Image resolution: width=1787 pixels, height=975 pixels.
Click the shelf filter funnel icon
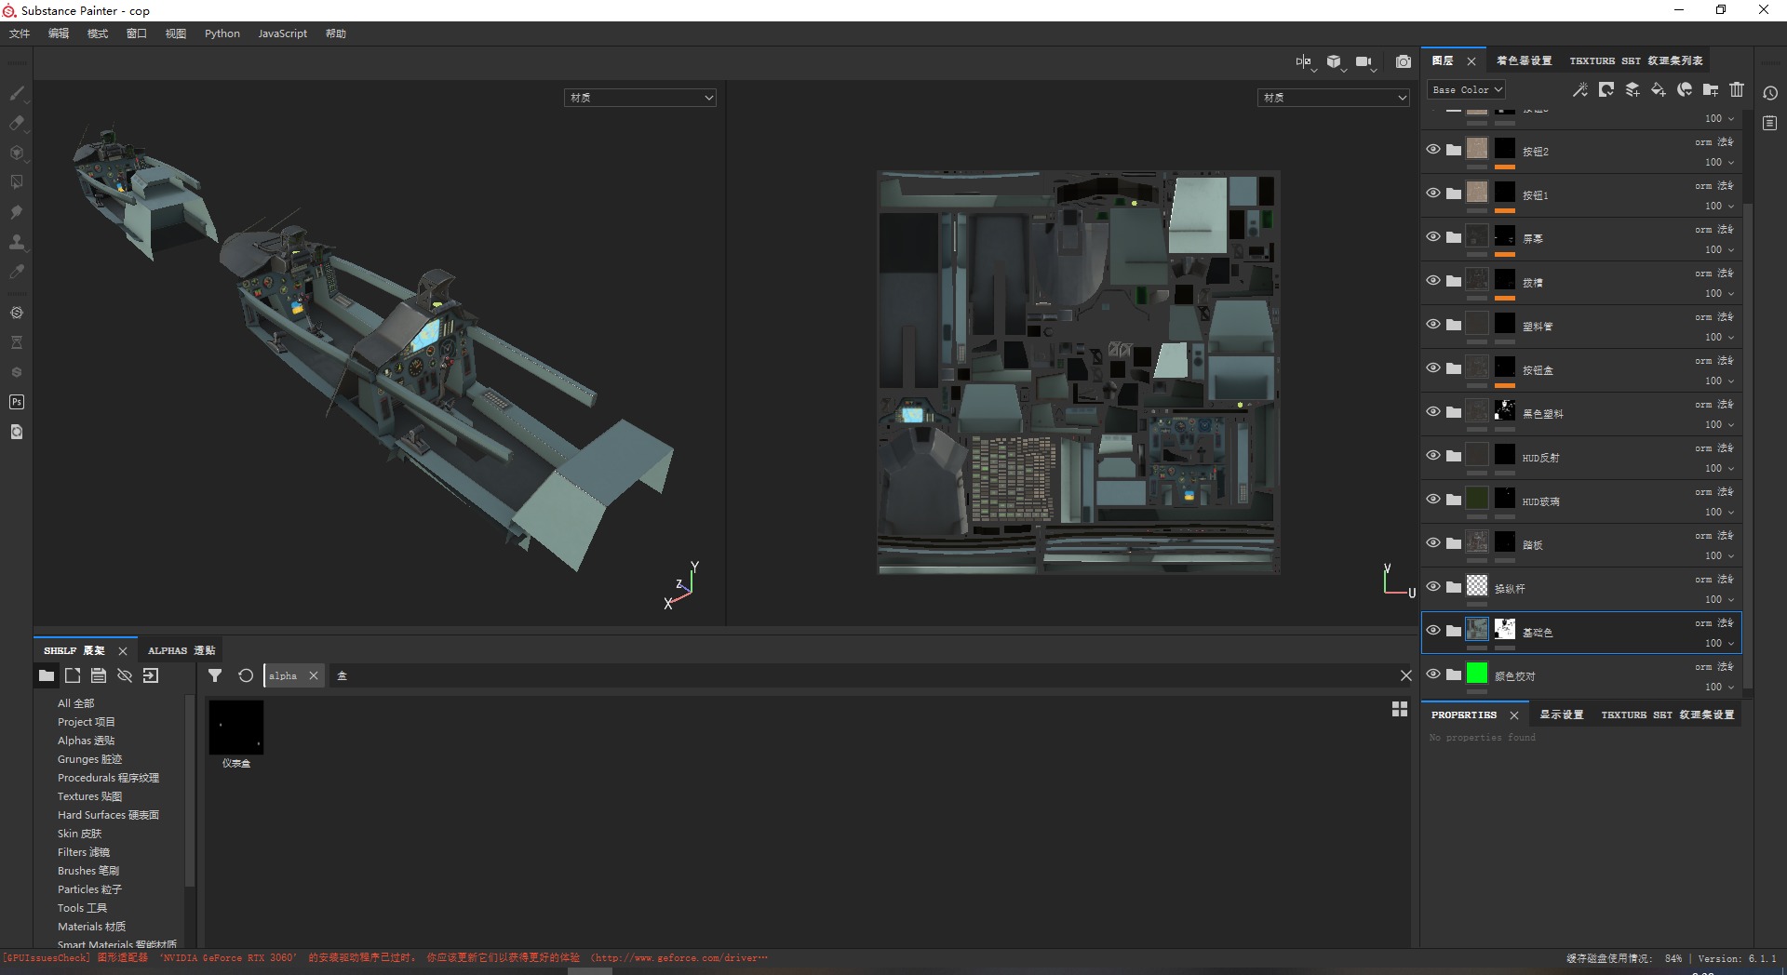pyautogui.click(x=215, y=675)
